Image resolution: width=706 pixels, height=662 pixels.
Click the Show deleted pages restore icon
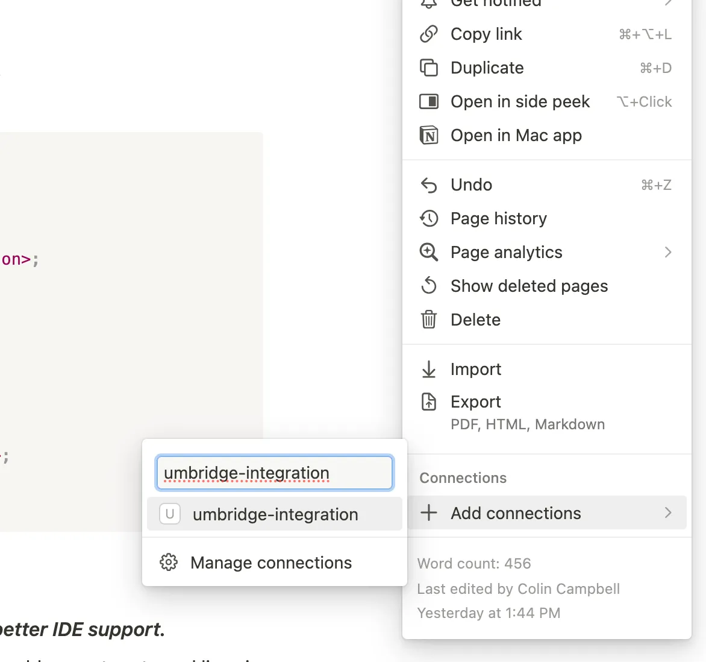click(x=428, y=286)
